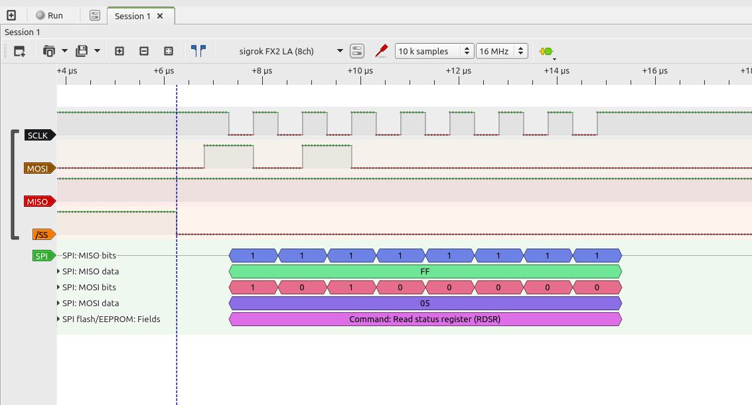Click the green FF MISO data annotation
The width and height of the screenshot is (752, 405).
coord(425,272)
